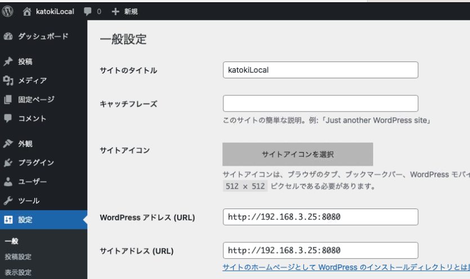Select 投稿設定 submenu item
This screenshot has width=470, height=279.
click(18, 257)
